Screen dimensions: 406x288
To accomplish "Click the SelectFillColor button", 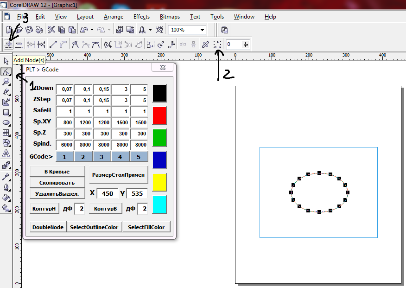I will [146, 227].
